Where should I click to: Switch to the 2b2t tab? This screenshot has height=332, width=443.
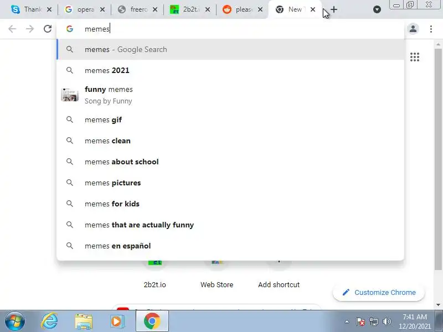[x=186, y=9]
